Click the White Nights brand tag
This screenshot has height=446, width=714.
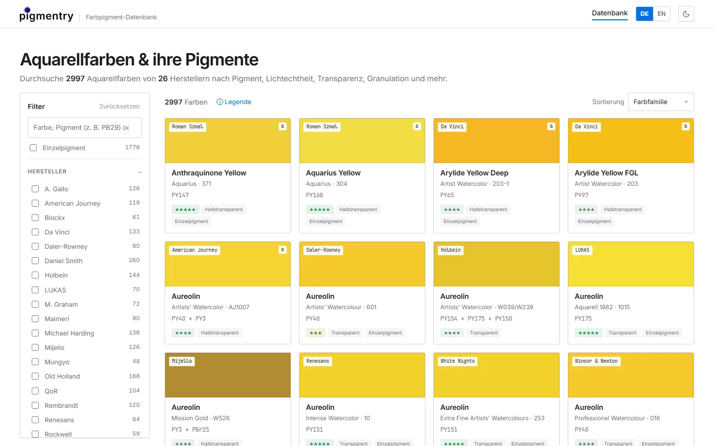coord(458,361)
